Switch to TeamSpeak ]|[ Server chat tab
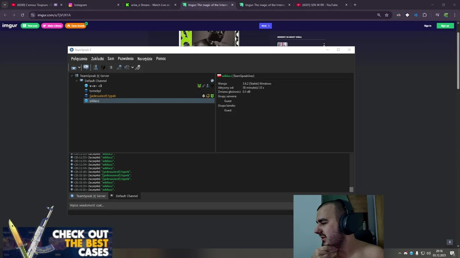 point(88,196)
